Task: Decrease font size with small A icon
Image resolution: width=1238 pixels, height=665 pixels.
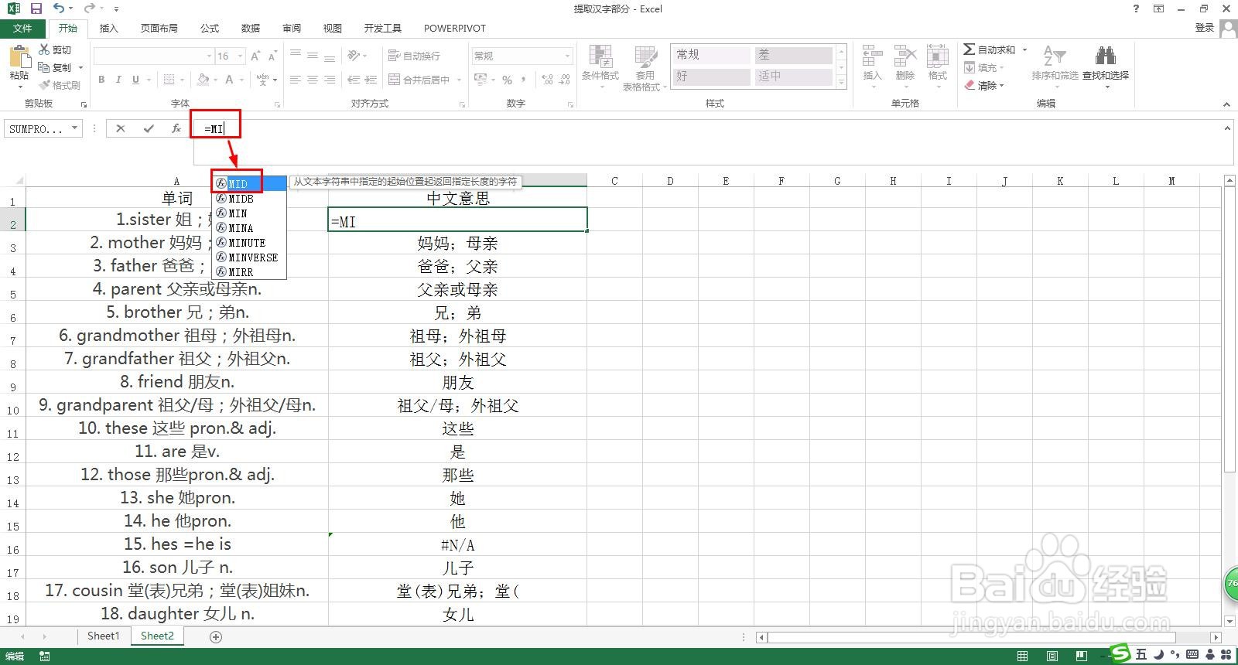Action: (x=272, y=56)
